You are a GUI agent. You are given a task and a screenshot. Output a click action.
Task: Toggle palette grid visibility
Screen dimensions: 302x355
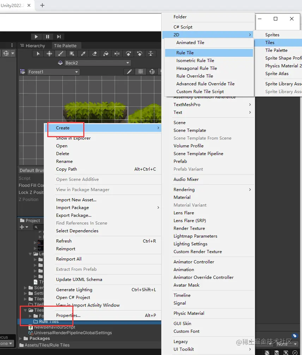pos(141,72)
